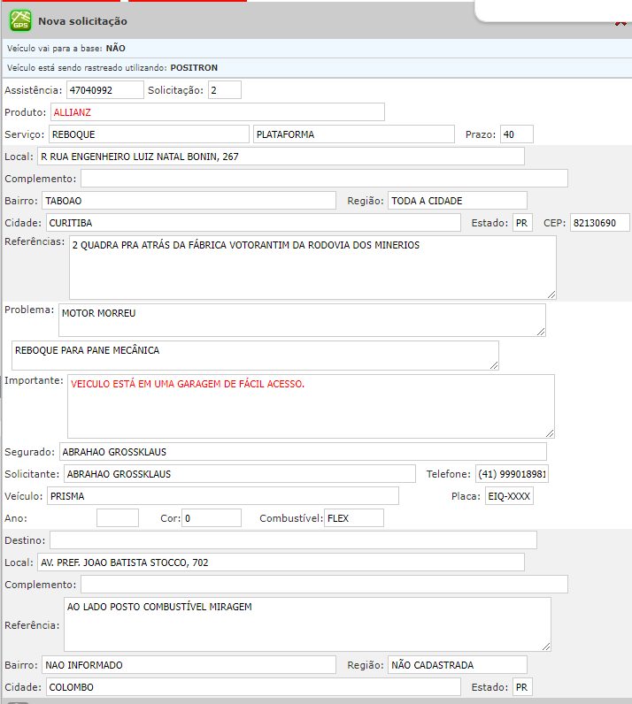
Task: Click the empty Ano field
Action: click(117, 518)
